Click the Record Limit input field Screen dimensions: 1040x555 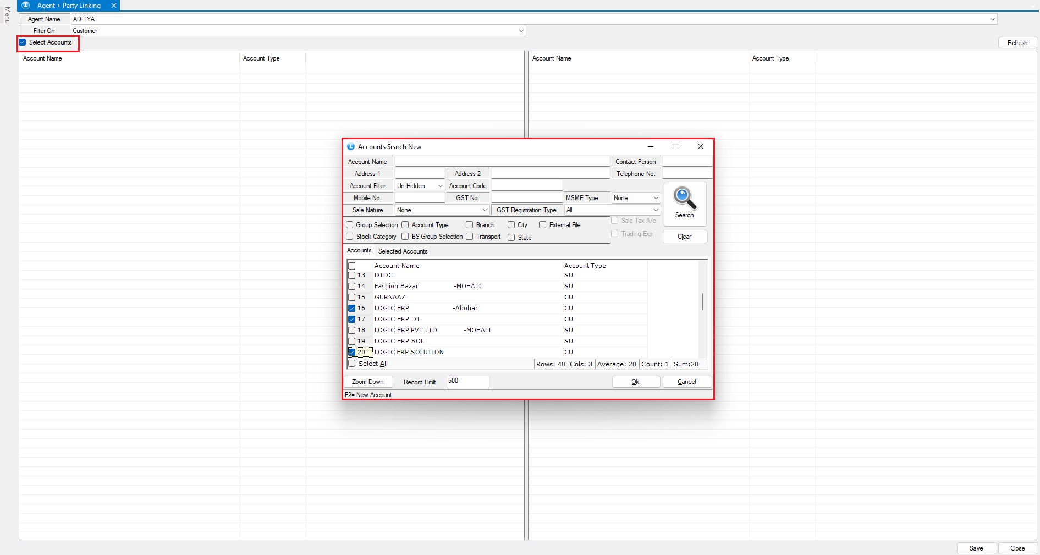(x=467, y=381)
